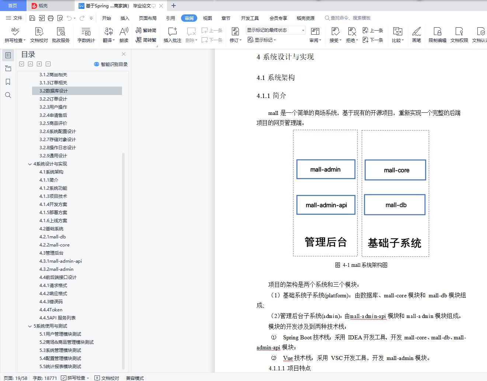
Task: Jump to 4.2.1mall-db in outline
Action: (x=53, y=237)
